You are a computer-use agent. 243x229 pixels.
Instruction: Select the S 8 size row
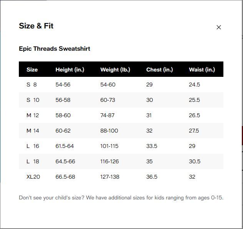click(121, 85)
